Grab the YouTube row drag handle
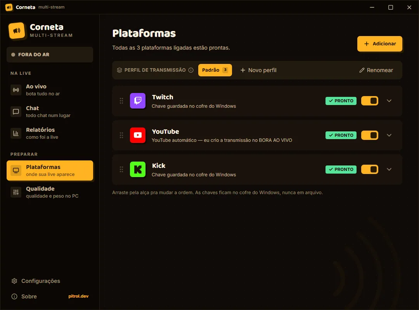The width and height of the screenshot is (419, 310). click(x=121, y=135)
